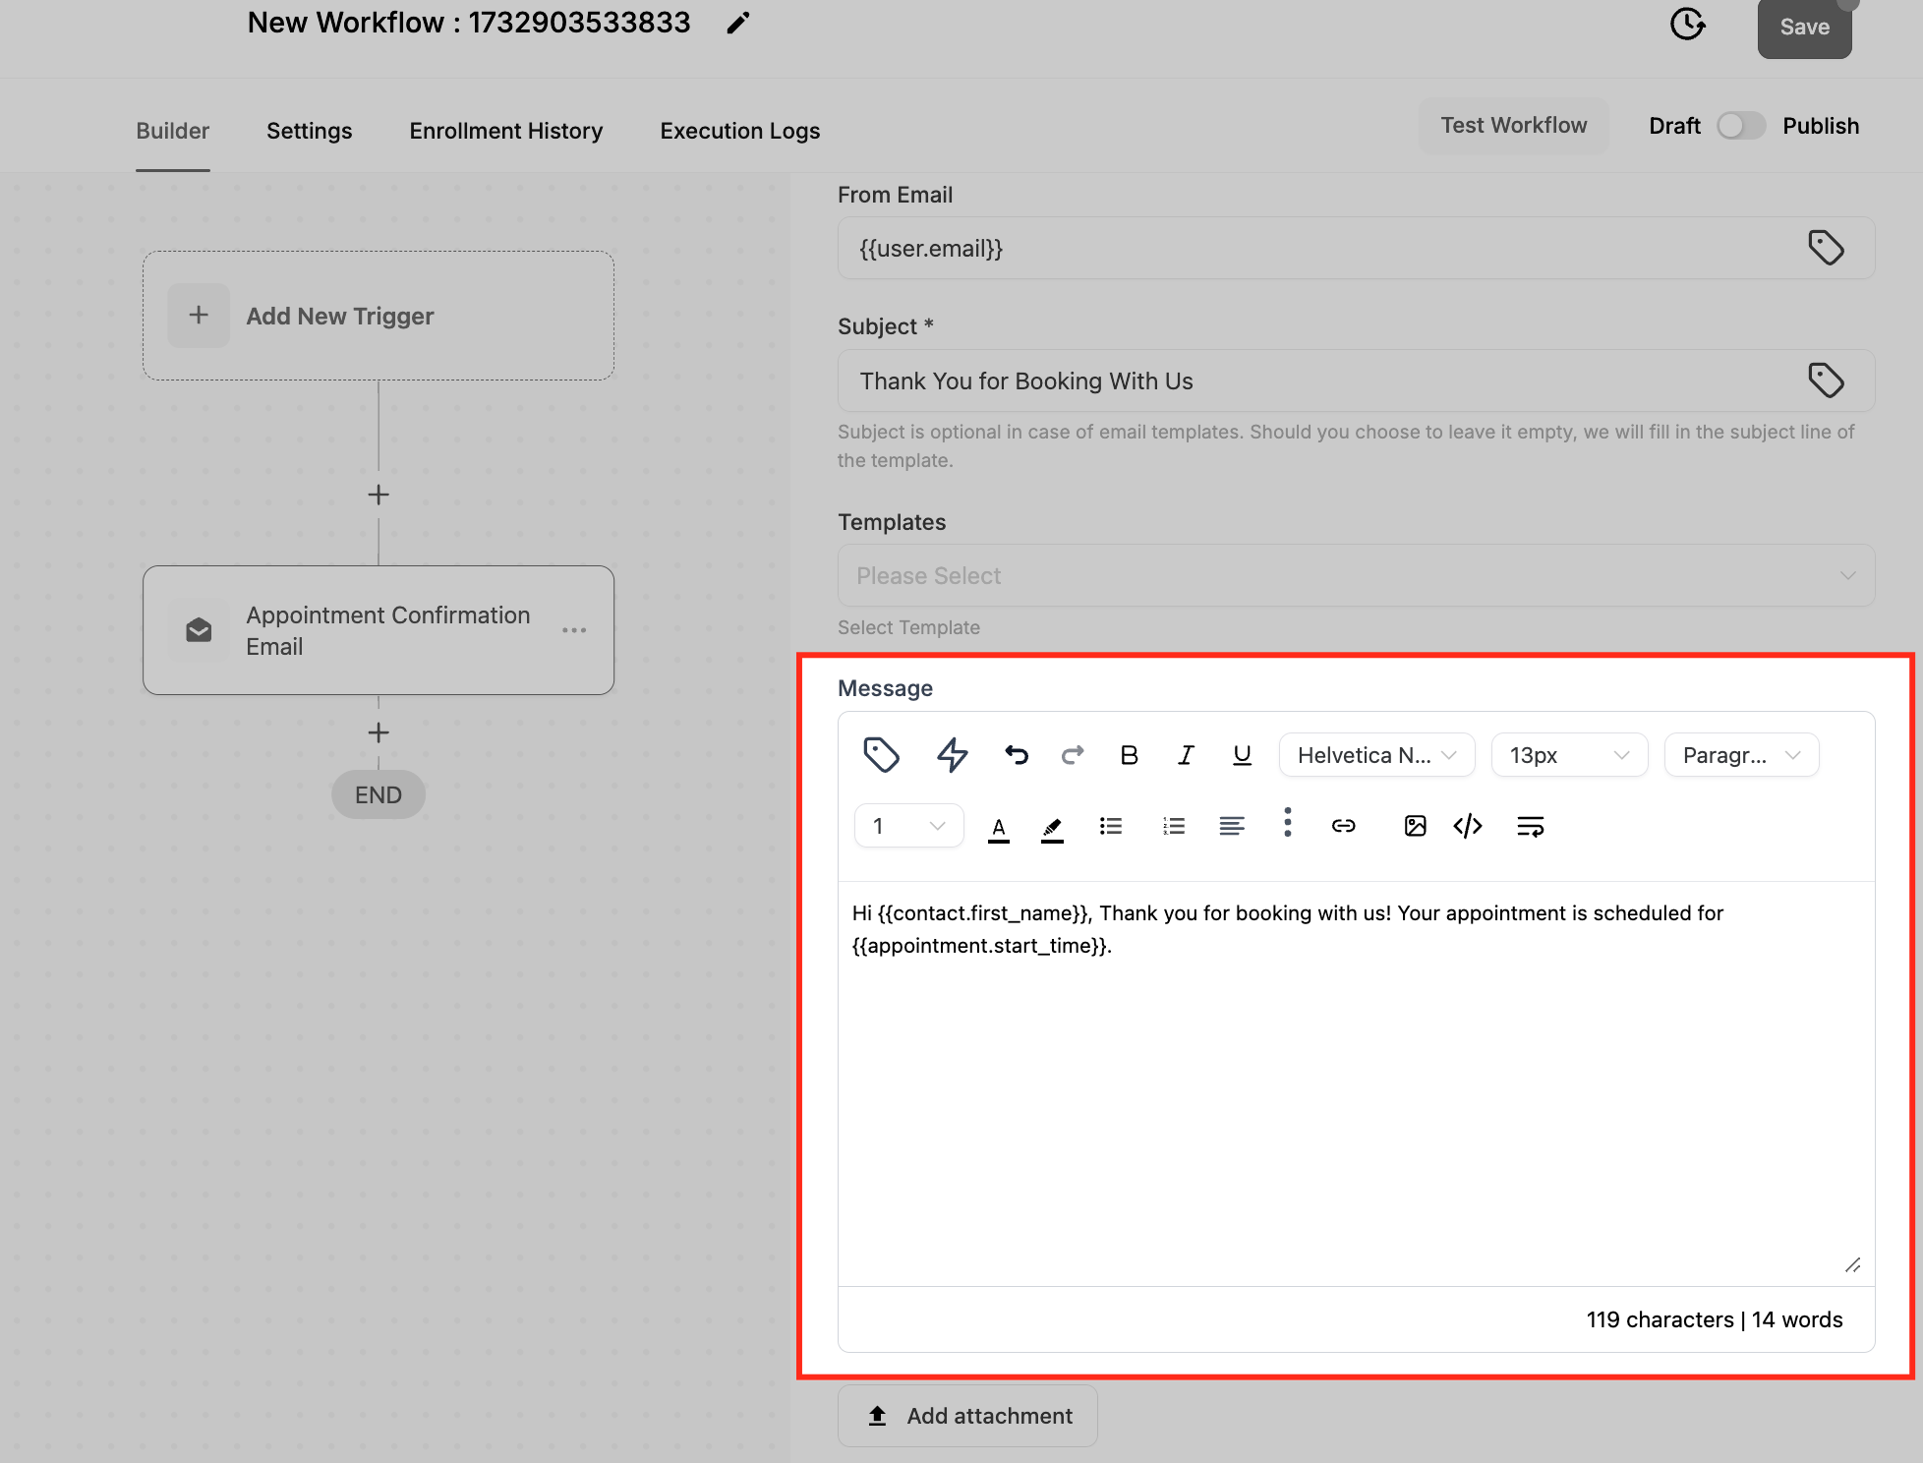
Task: Open the text color picker
Action: (999, 826)
